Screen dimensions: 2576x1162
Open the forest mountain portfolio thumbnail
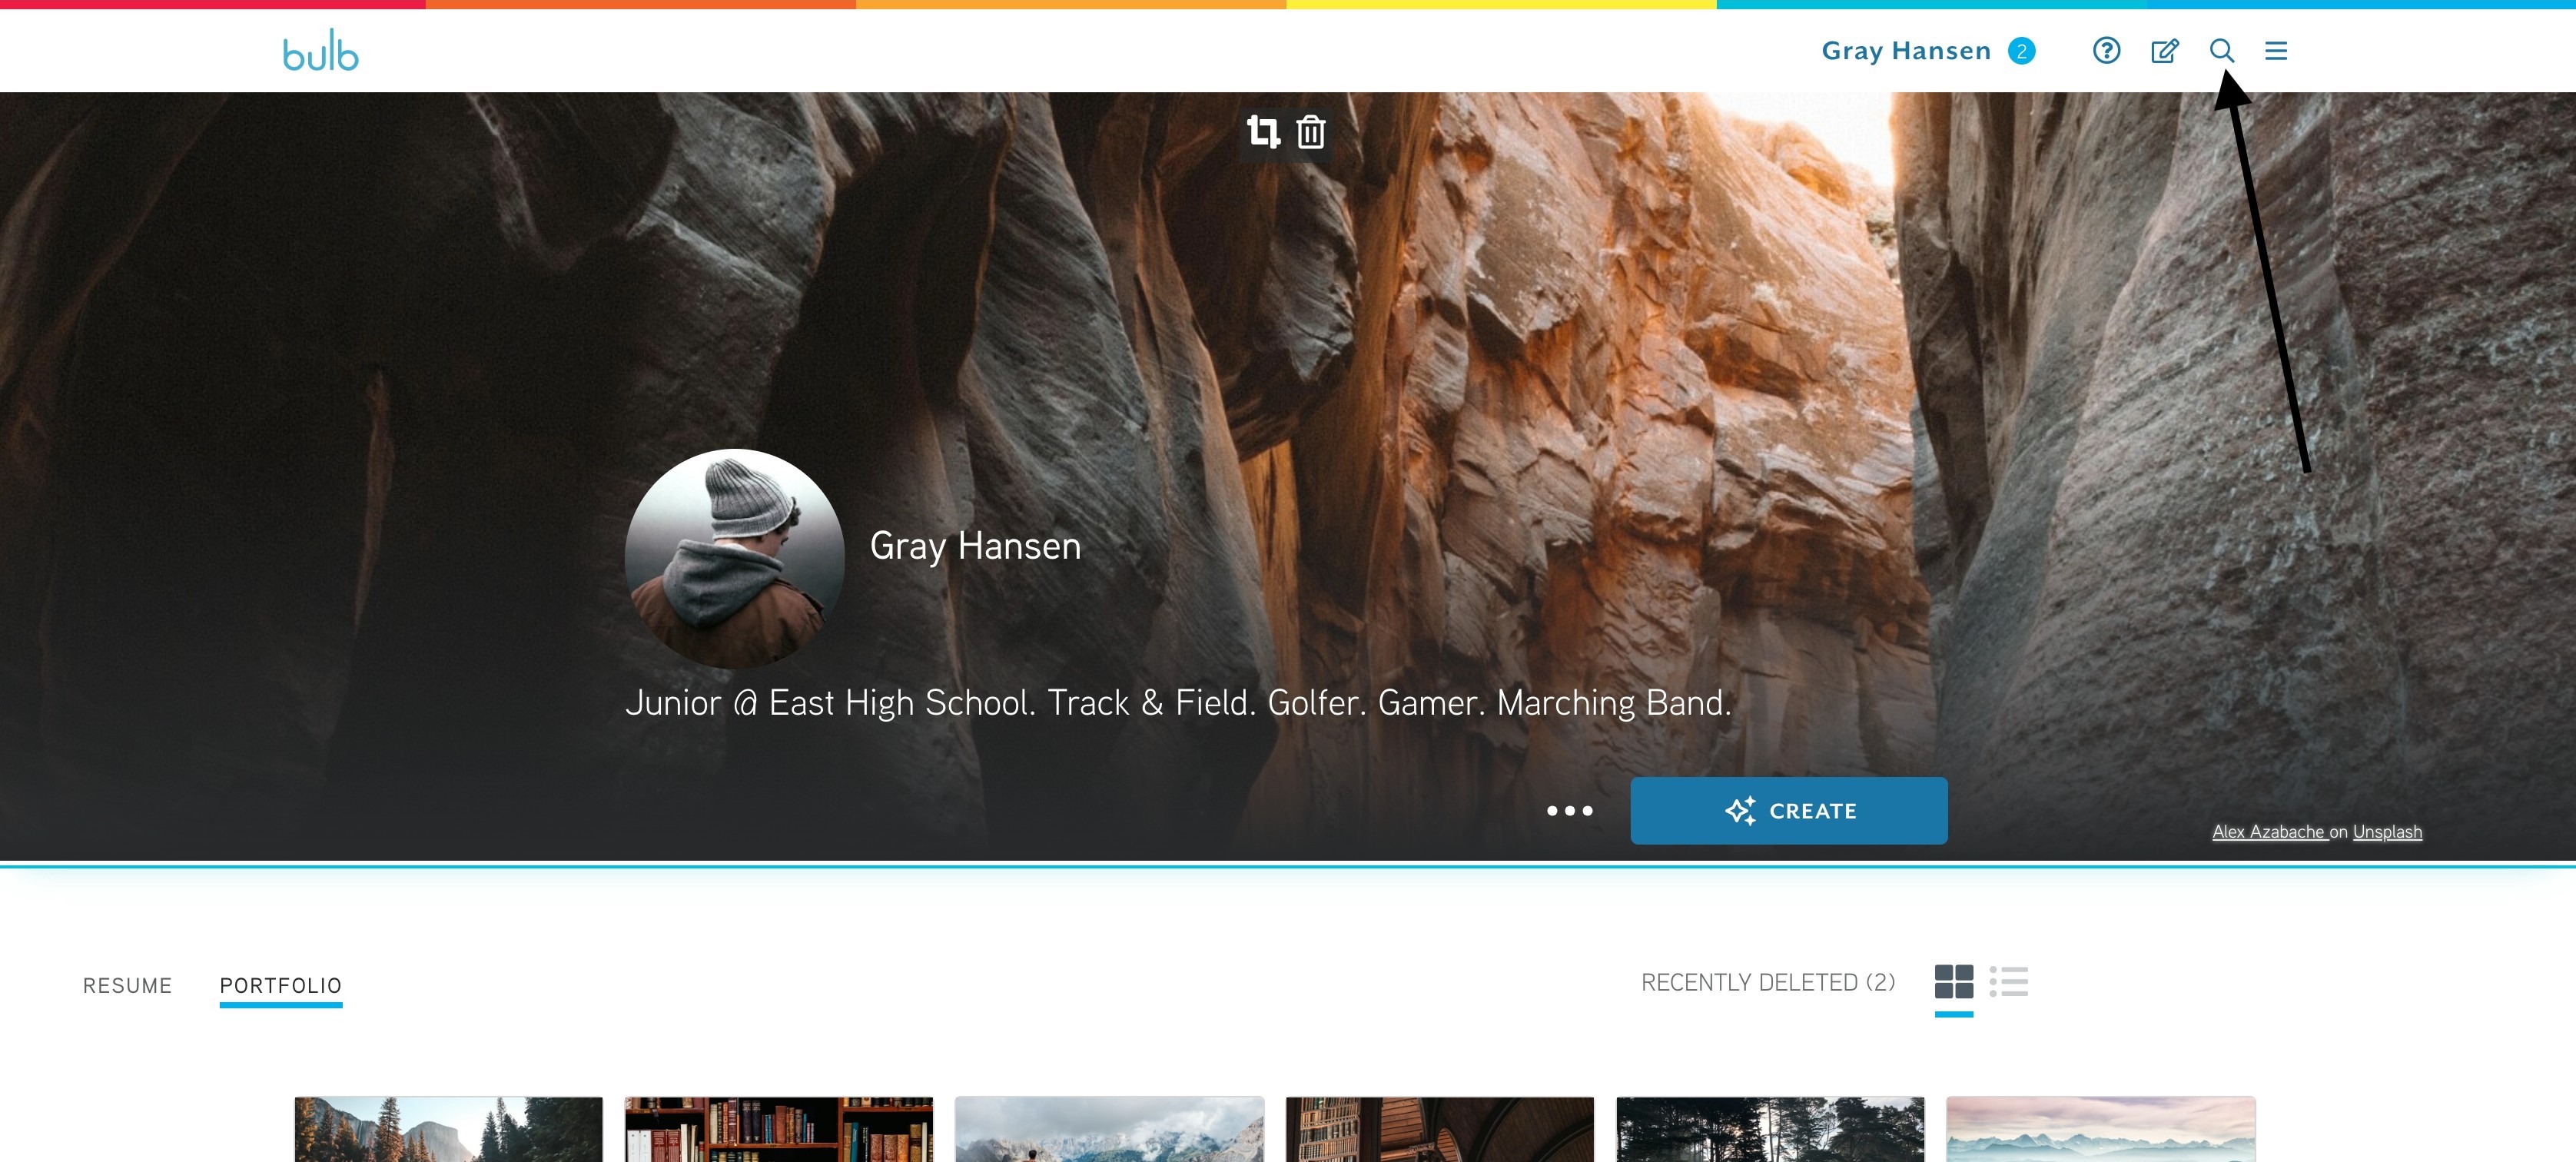click(x=448, y=1129)
